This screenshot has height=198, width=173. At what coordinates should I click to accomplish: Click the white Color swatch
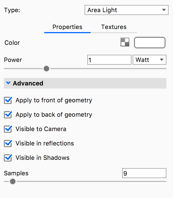[150, 43]
